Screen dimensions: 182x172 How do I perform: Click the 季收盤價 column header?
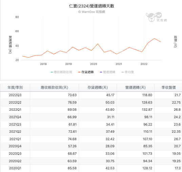168,87
